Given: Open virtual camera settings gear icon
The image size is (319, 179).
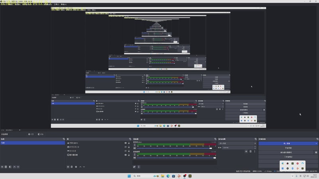Looking at the screenshot, I should pyautogui.click(x=316, y=152).
